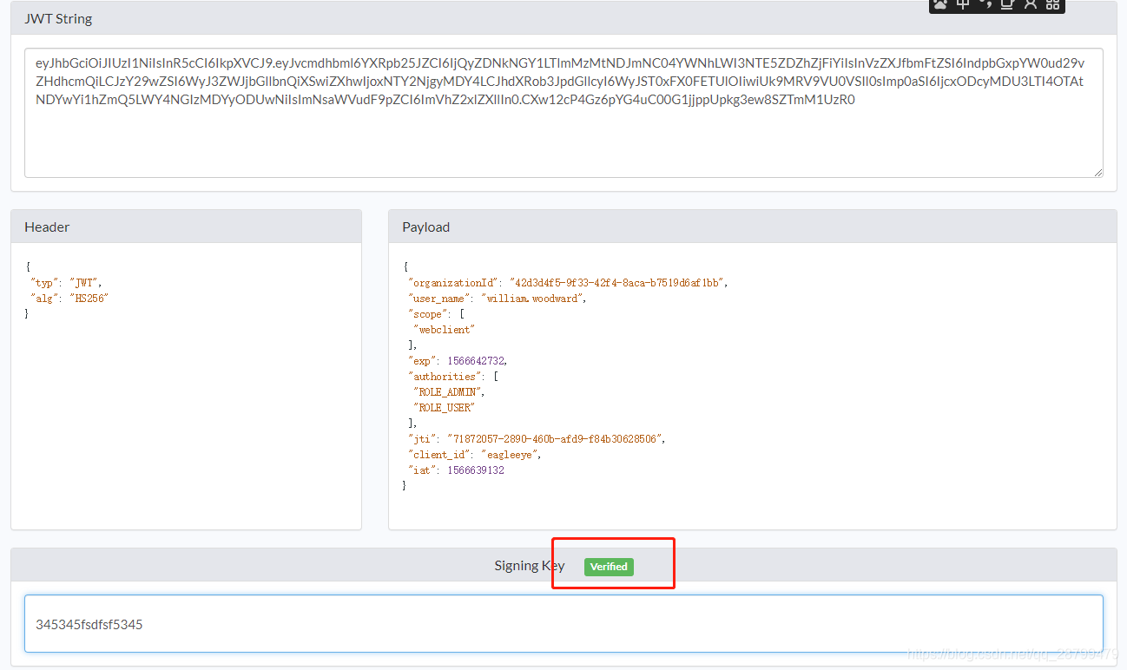This screenshot has height=670, width=1127.
Task: Open the IME skin cup icon
Action: [1007, 4]
